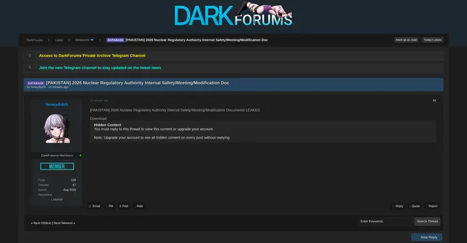Click the Joined date Aug 2026
This screenshot has width=467, height=243.
(x=69, y=190)
